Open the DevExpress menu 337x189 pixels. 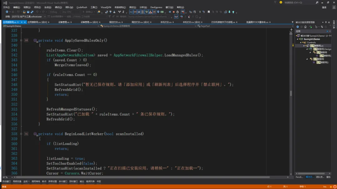coord(156,7)
